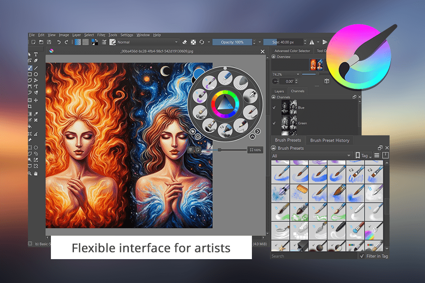Toggle the Filter in Tag checkbox

[362, 256]
